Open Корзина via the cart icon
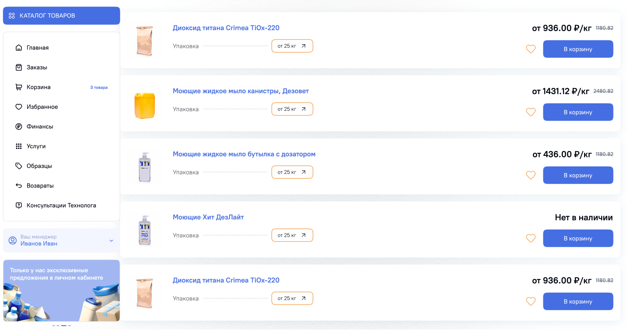This screenshot has width=631, height=333. coord(18,87)
